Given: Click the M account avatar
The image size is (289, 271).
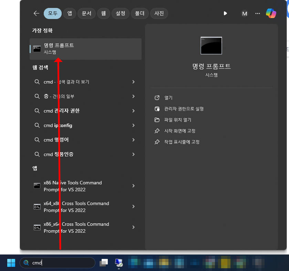Looking at the screenshot, I should pos(245,13).
